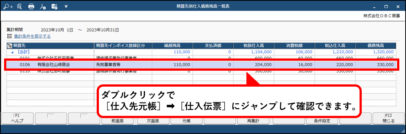Click the F12 閉じる button
Image resolution: width=406 pixels, height=134 pixels.
pos(389,118)
